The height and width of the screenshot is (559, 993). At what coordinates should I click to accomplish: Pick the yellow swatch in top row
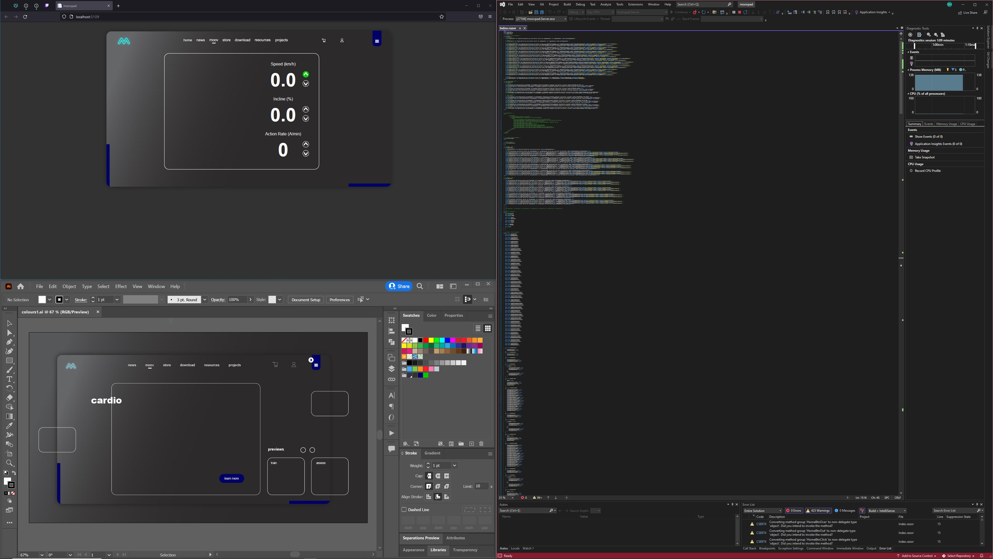[431, 340]
